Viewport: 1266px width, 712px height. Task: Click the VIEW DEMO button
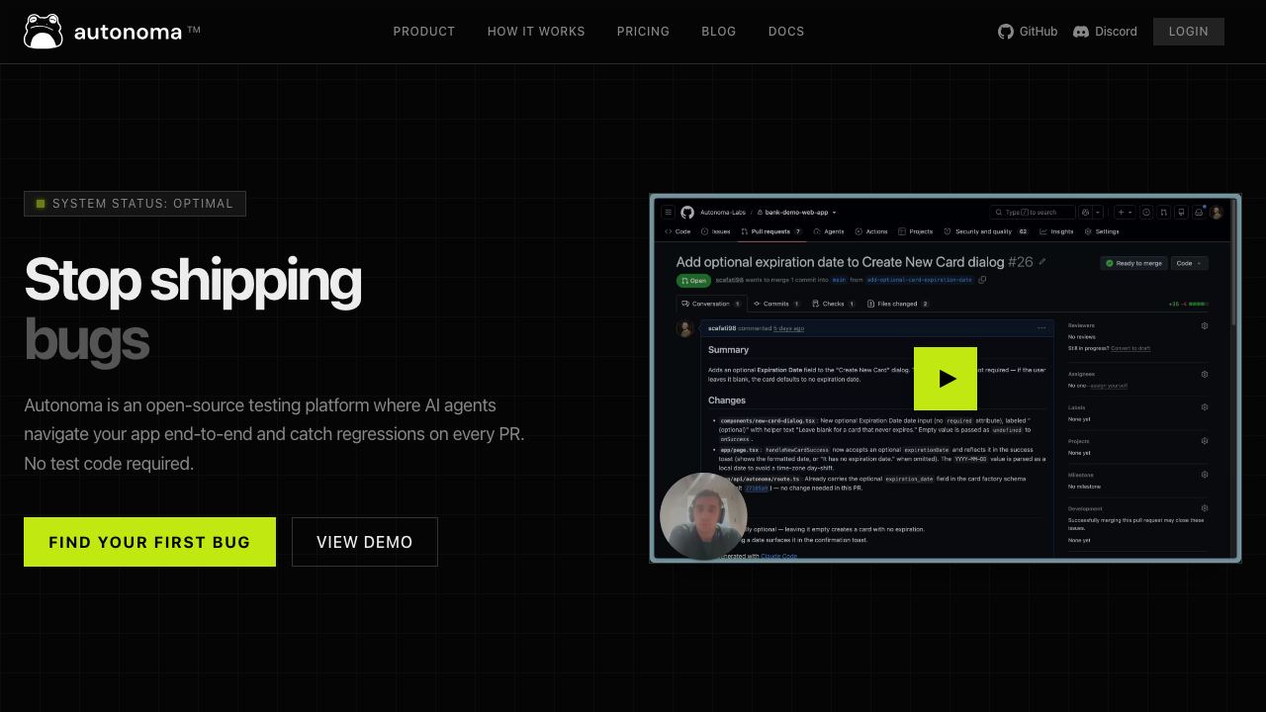(x=365, y=542)
